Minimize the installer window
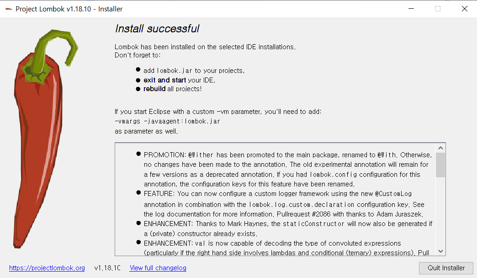The width and height of the screenshot is (477, 278). [411, 8]
